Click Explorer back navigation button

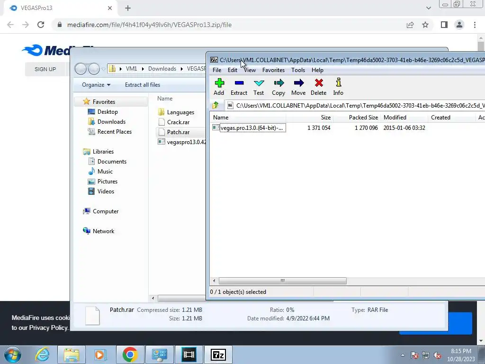81,69
